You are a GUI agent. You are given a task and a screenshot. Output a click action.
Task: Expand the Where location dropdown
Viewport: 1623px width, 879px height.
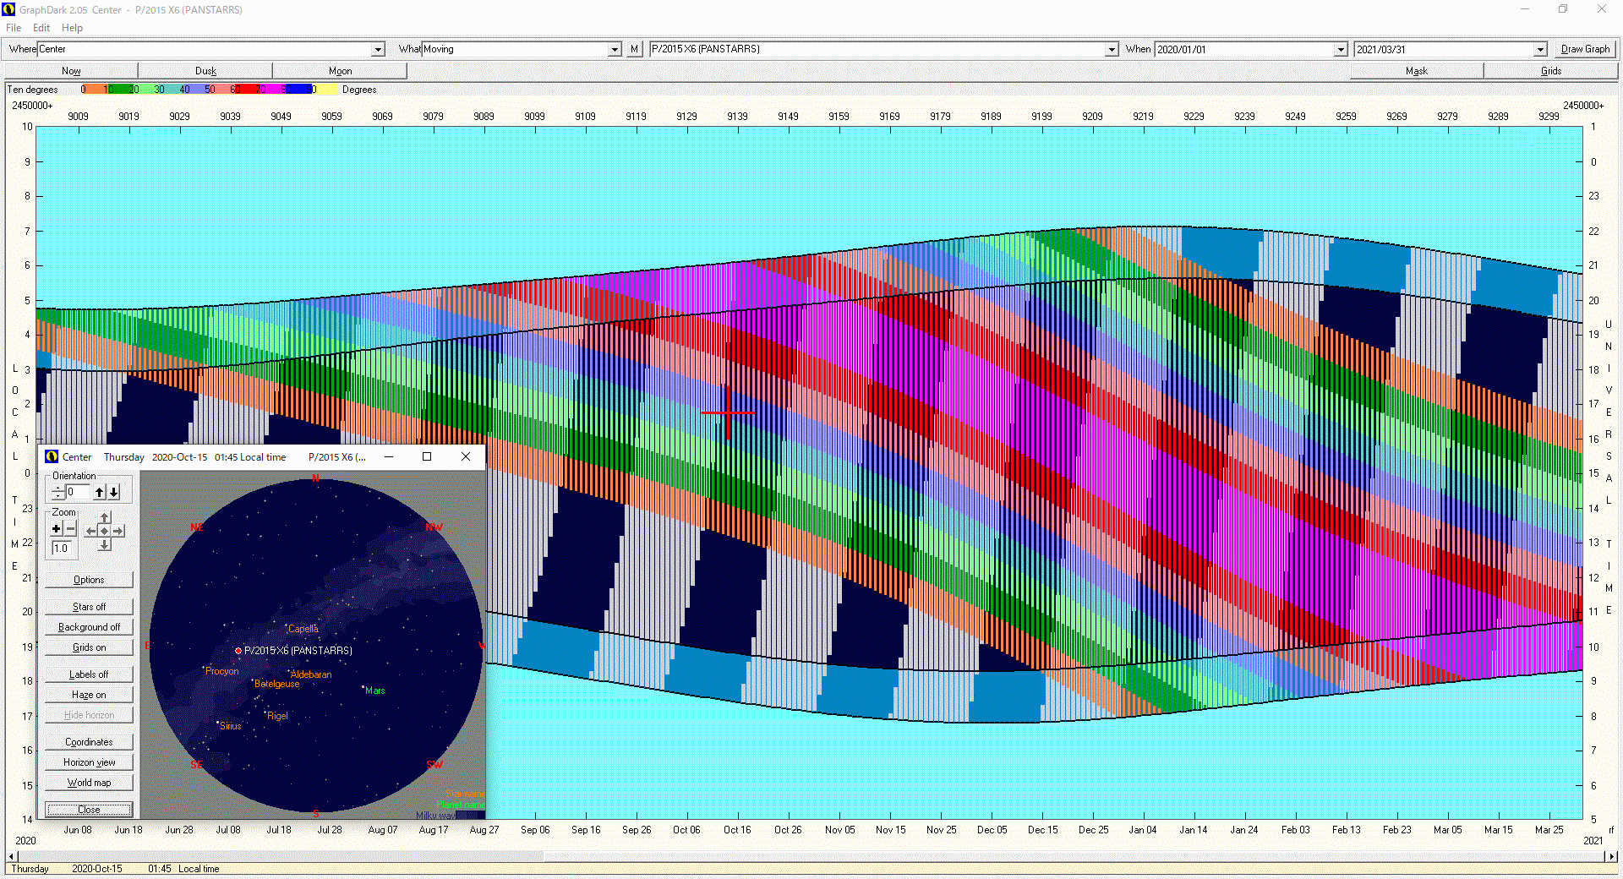[378, 50]
